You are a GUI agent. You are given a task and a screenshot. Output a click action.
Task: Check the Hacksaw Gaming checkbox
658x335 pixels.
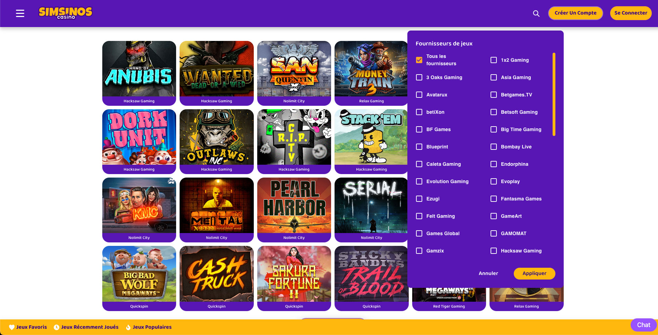coord(494,251)
